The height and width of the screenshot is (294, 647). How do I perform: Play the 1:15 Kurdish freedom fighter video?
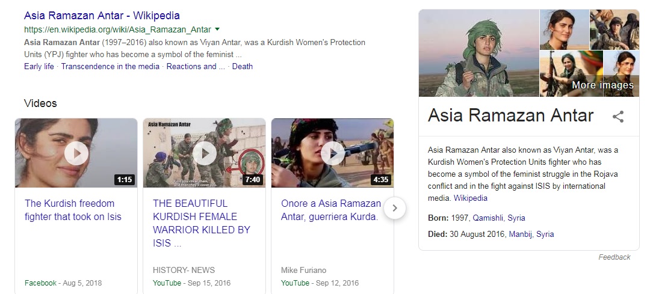(76, 153)
